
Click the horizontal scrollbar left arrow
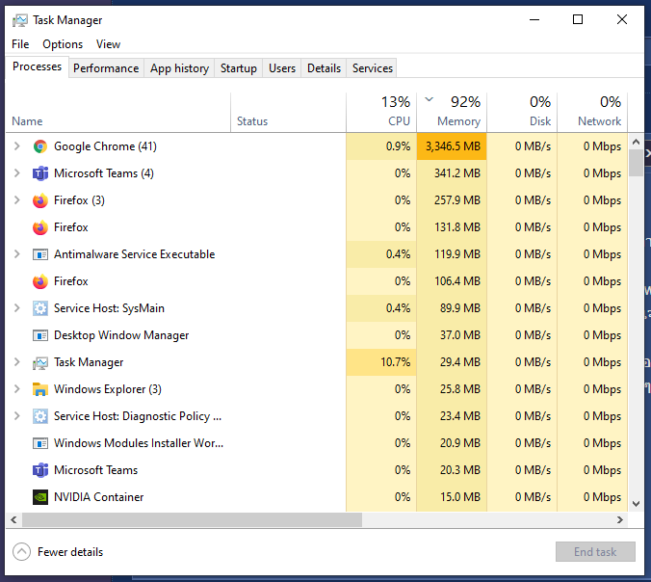coord(13,519)
